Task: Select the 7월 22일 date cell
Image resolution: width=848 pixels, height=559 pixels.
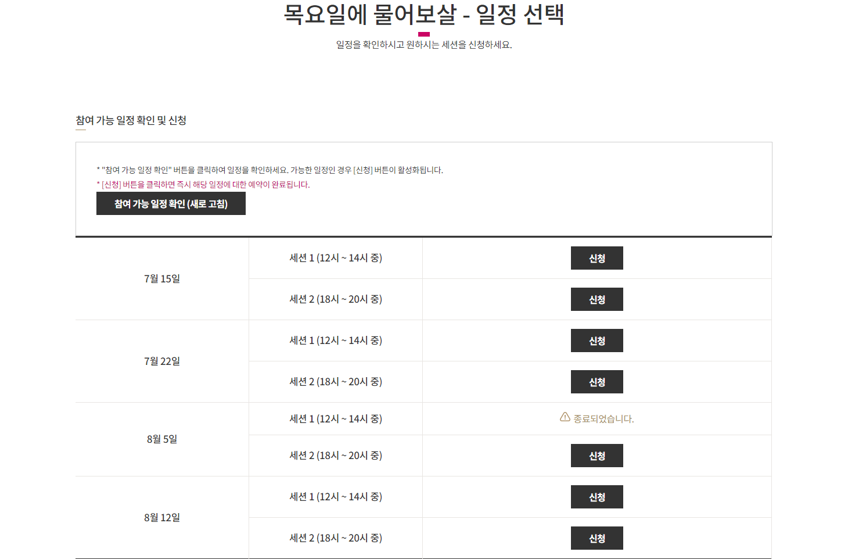Action: pos(162,361)
